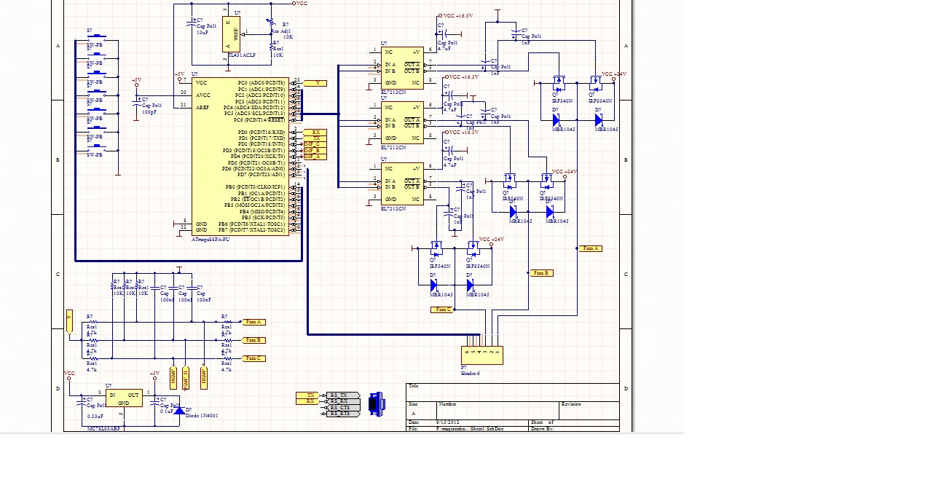Select the Faza B port after resistor divider
Viewport: 928px width, 477px height.
253,340
